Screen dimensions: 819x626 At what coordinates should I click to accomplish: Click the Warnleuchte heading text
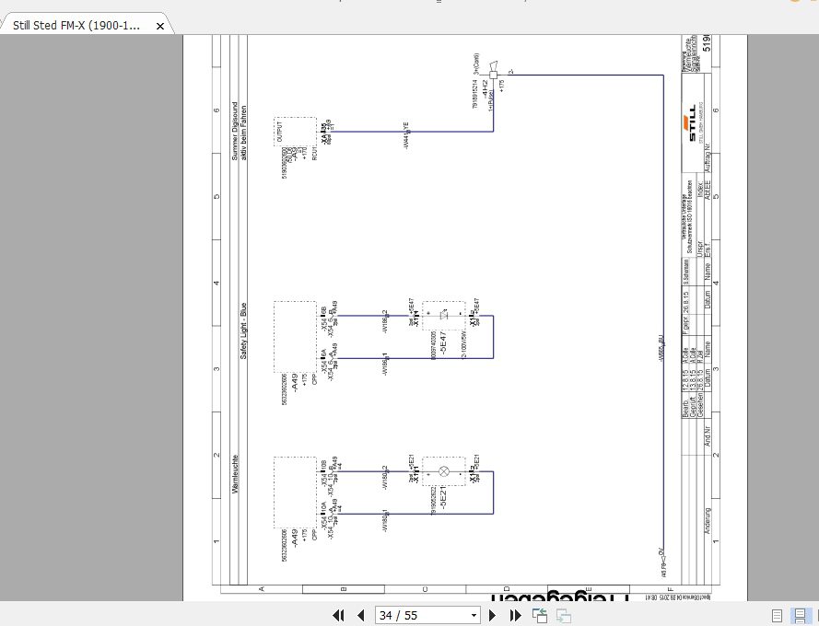pos(235,474)
